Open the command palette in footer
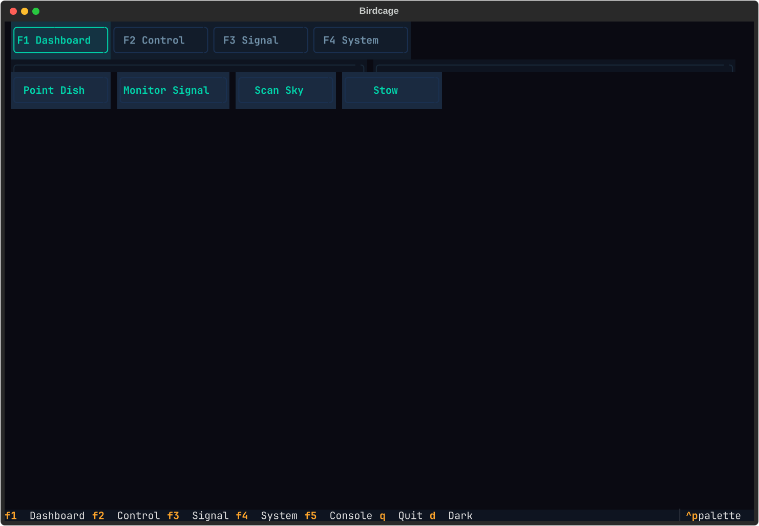This screenshot has height=526, width=759. pyautogui.click(x=713, y=516)
